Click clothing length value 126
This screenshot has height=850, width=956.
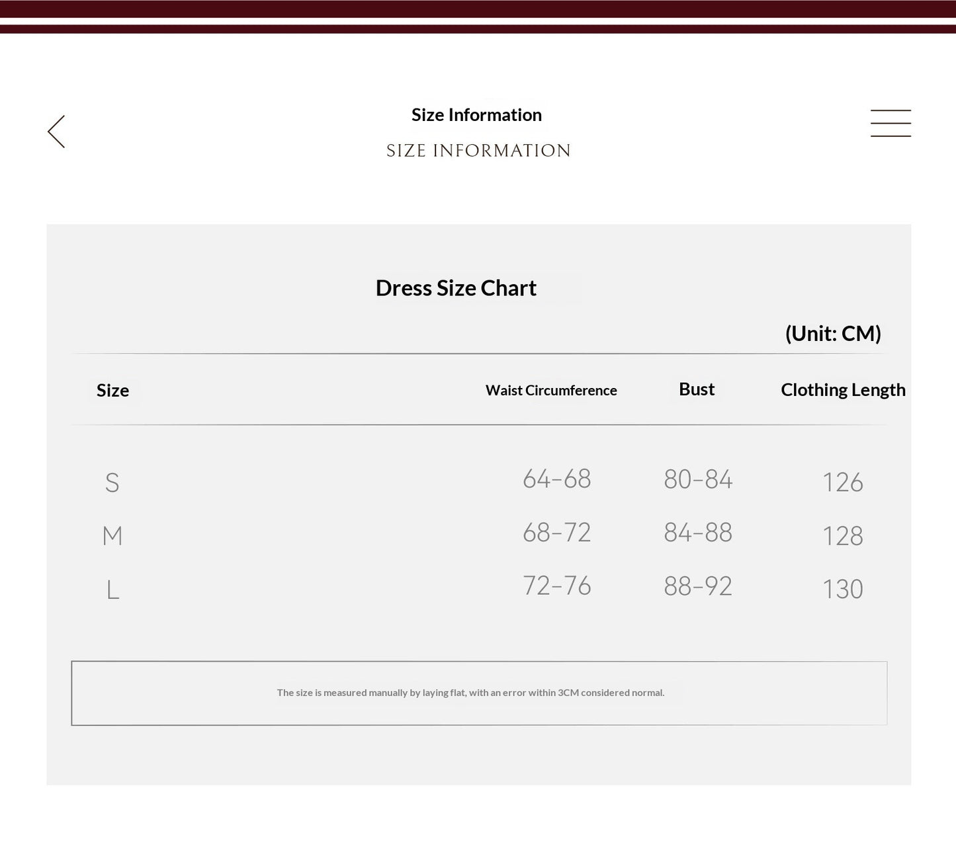click(x=843, y=482)
